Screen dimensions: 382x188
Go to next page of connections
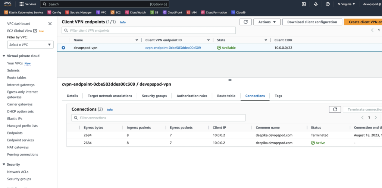(376, 118)
